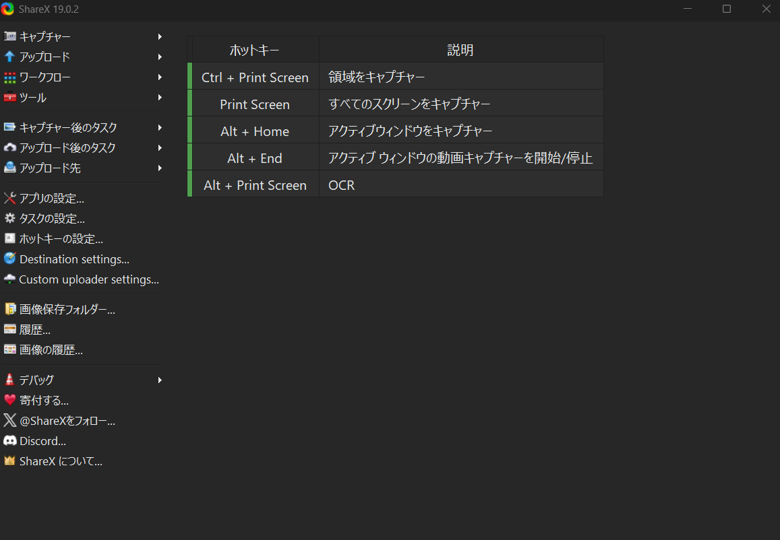Open Destination settings
The width and height of the screenshot is (780, 540).
(x=74, y=259)
